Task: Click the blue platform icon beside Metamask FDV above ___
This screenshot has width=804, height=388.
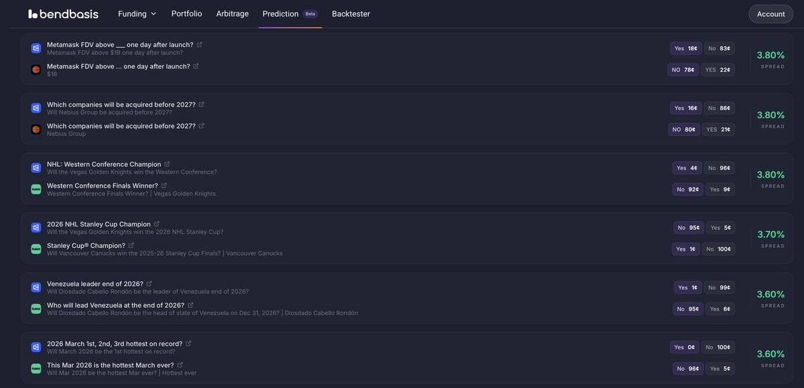Action: 36,48
